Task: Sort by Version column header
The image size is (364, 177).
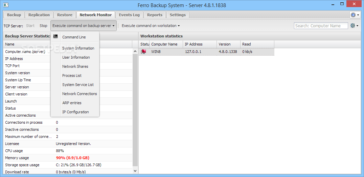Action: [229, 44]
